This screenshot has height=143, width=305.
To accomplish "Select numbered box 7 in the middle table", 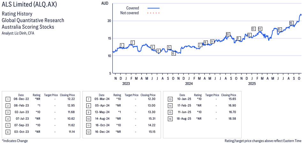I will pyautogui.click(x=88, y=100).
